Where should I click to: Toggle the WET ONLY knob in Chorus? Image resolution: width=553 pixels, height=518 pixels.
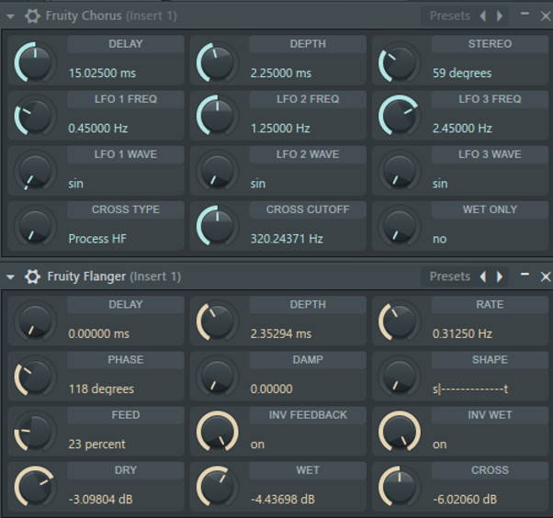400,227
